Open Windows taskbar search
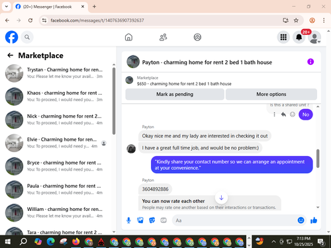The width and height of the screenshot is (331, 248). (23, 241)
